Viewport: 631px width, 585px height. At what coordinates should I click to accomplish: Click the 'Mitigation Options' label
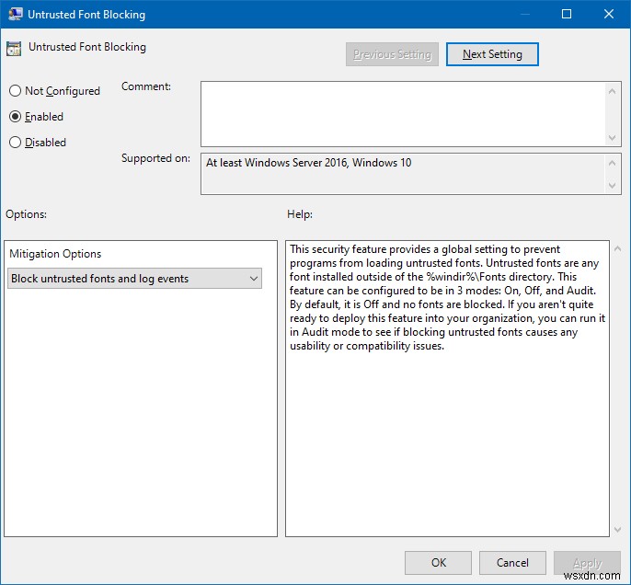[55, 254]
